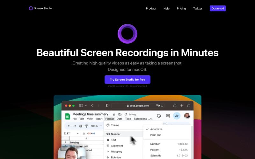The height and width of the screenshot is (159, 255).
Task: Go to the Pricing page
Action: (x=181, y=9)
